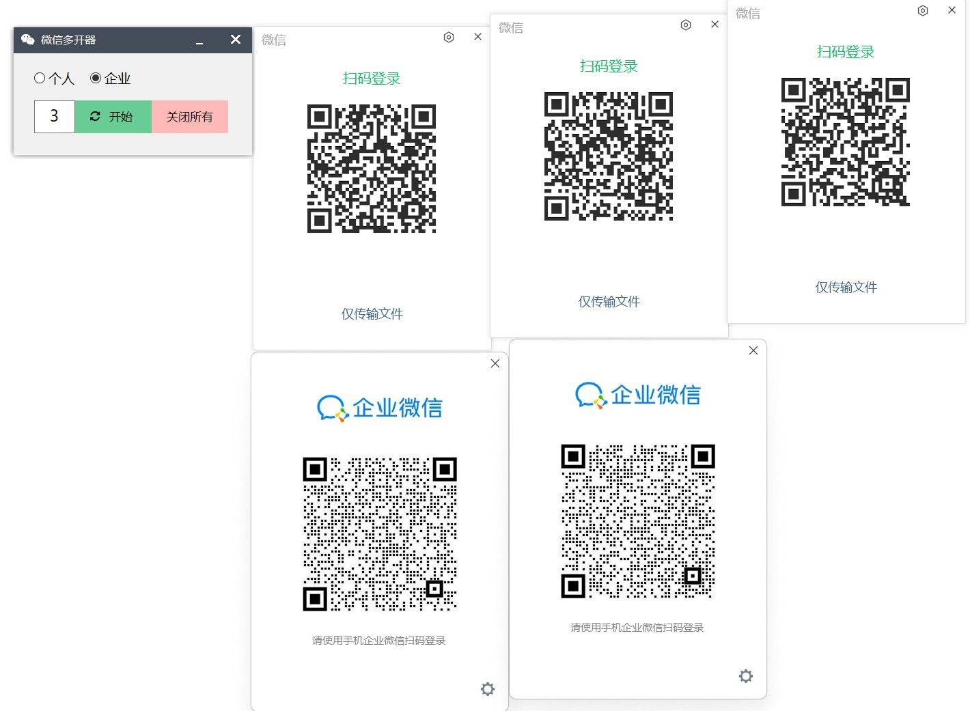
Task: Click 仅传输文件 in the leftmost 微信 window
Action: click(x=372, y=314)
